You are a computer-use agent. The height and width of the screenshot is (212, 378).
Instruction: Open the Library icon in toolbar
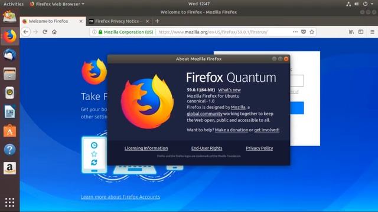[351, 32]
